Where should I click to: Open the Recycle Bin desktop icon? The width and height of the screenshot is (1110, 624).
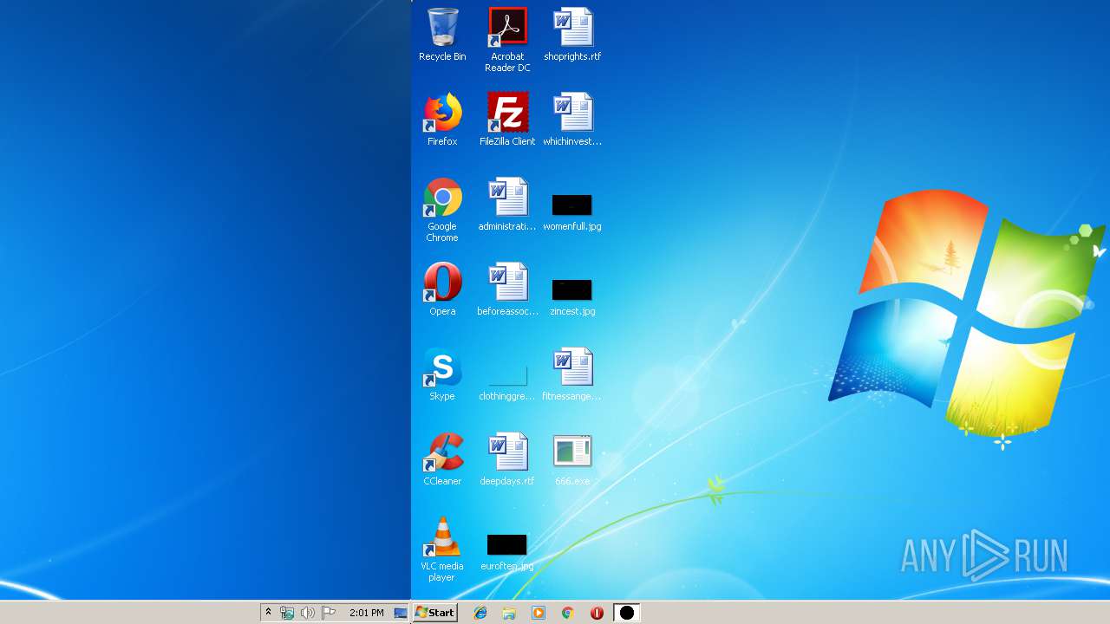click(x=442, y=35)
